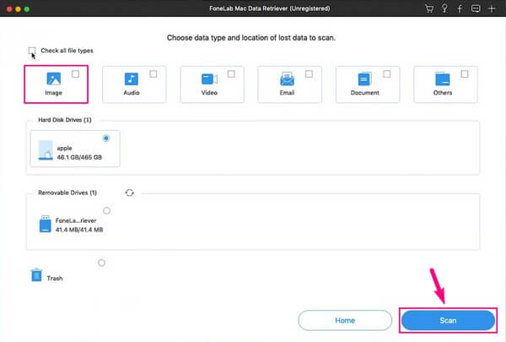Tick the Document checkbox
This screenshot has height=342, width=506.
point(386,74)
